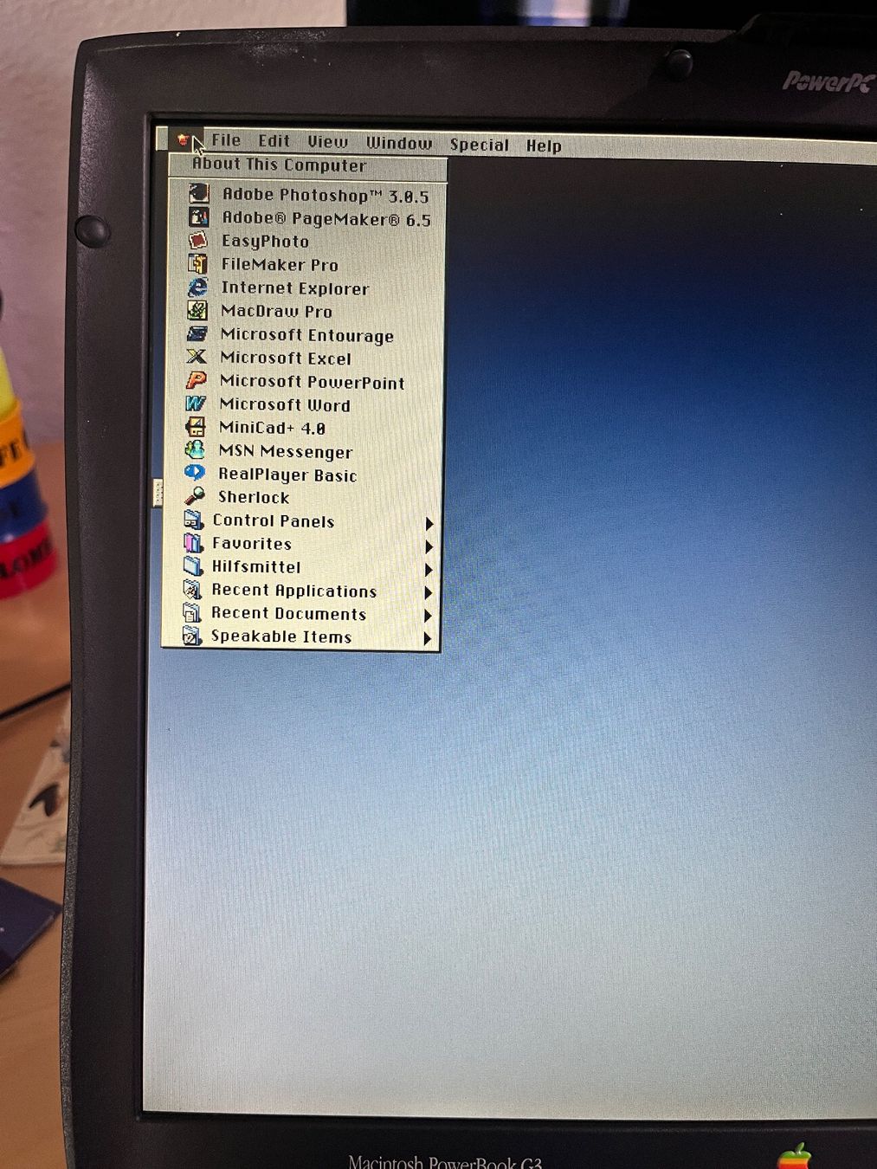Screen dimensions: 877x1169
Task: Expand the Favorites submenu arrow
Action: (x=429, y=546)
